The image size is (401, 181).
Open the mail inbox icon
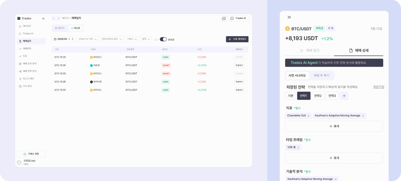tap(224, 18)
